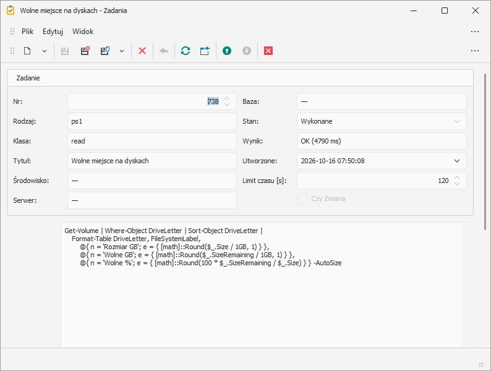The height and width of the screenshot is (371, 491).
Task: Click the Baza field
Action: tap(382, 101)
